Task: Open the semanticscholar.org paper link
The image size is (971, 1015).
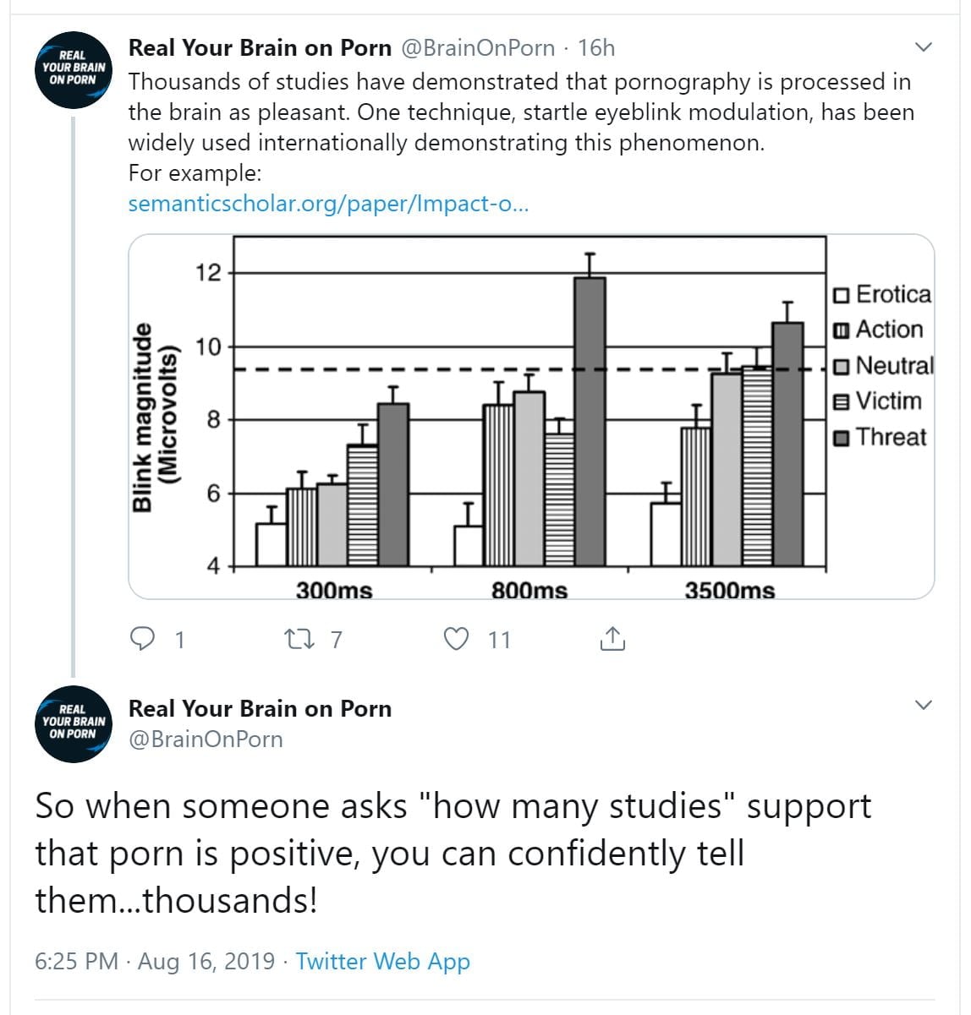Action: (x=328, y=204)
